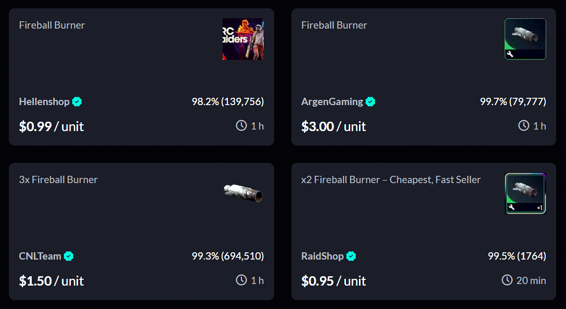Screen dimensions: 566x309
Task: Open the x2 Fireball Burner Cheapest listing title
Action: (391, 179)
